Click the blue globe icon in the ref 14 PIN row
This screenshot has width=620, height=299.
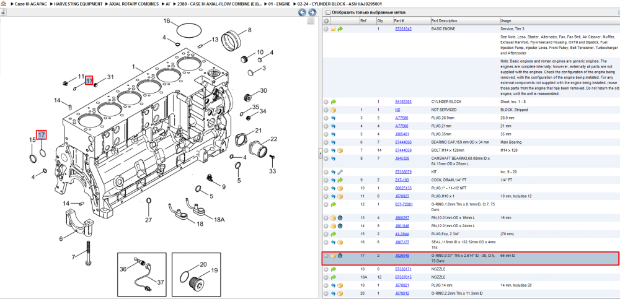(x=340, y=226)
